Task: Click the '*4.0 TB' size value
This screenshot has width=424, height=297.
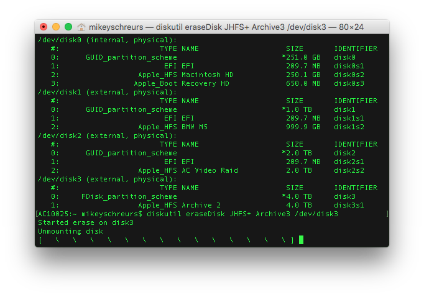Action: [x=297, y=196]
